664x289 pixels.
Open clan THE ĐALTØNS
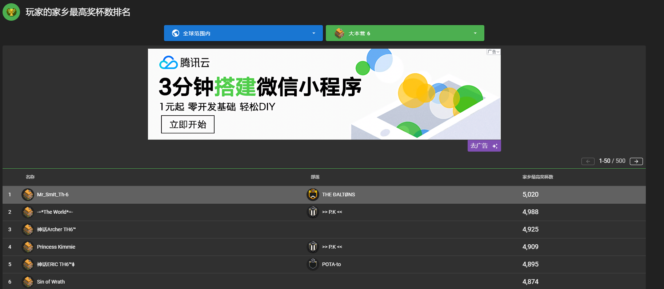339,194
